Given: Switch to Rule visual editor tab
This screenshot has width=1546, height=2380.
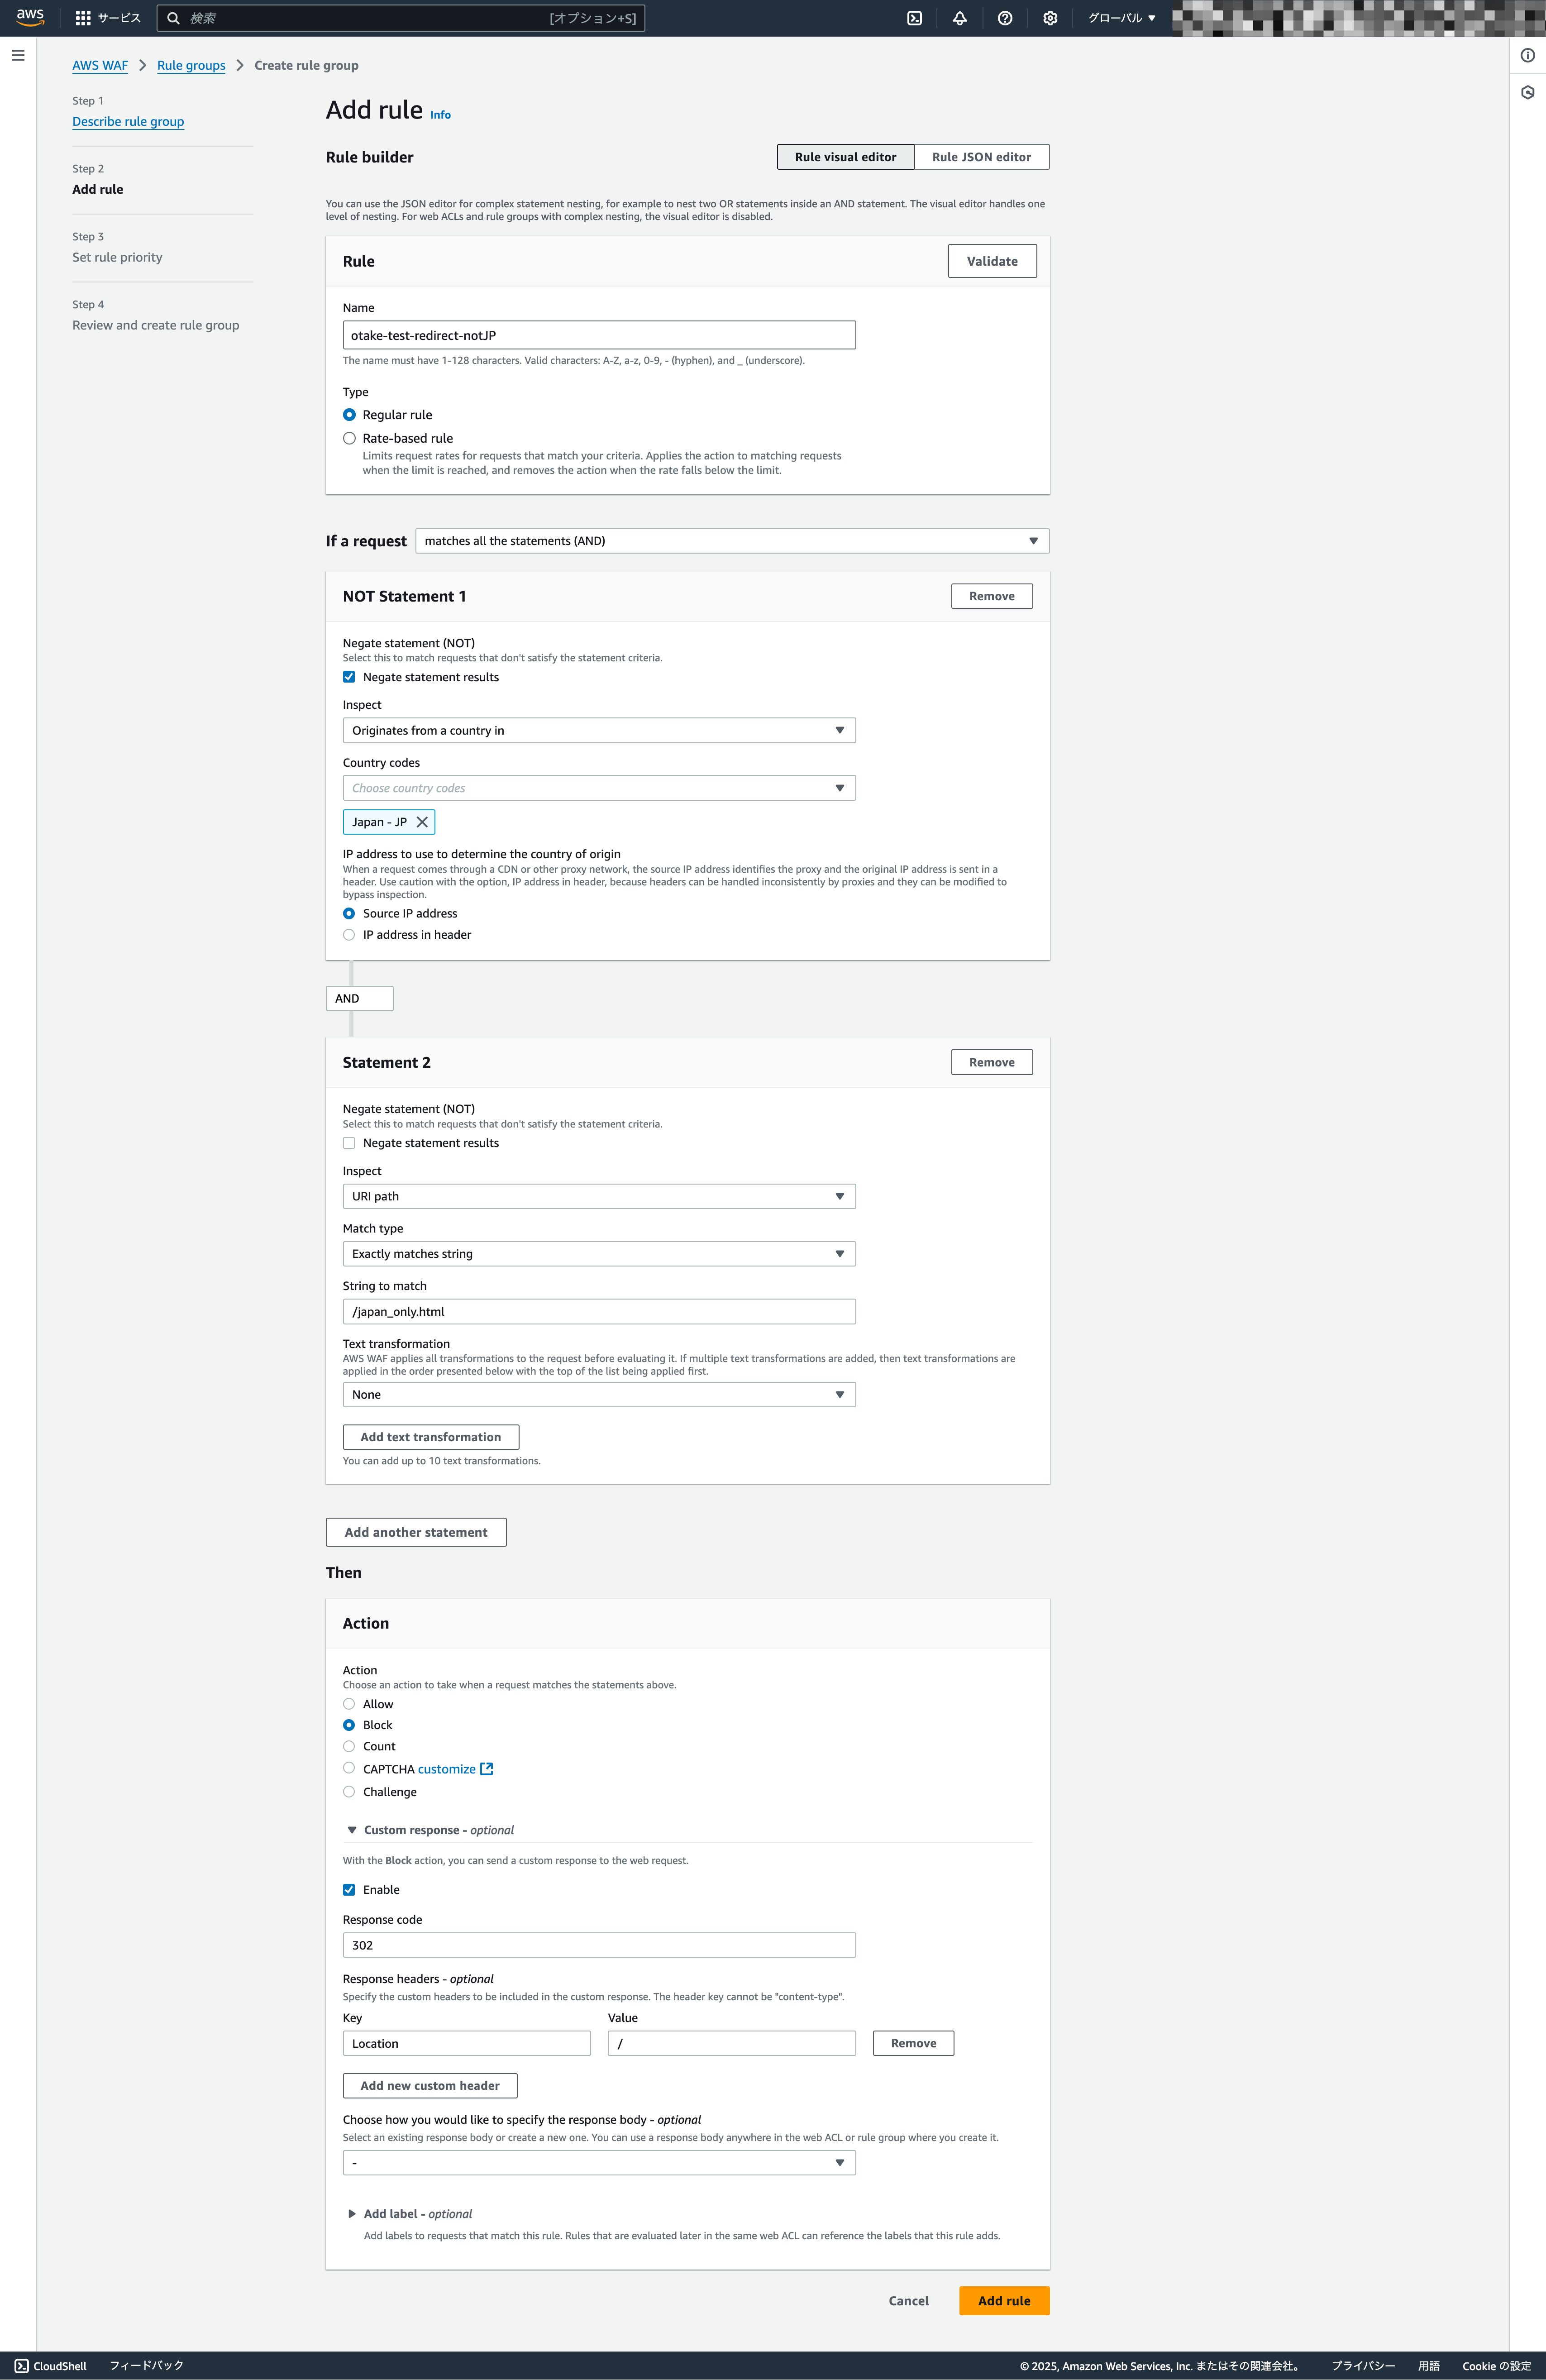Looking at the screenshot, I should 845,157.
